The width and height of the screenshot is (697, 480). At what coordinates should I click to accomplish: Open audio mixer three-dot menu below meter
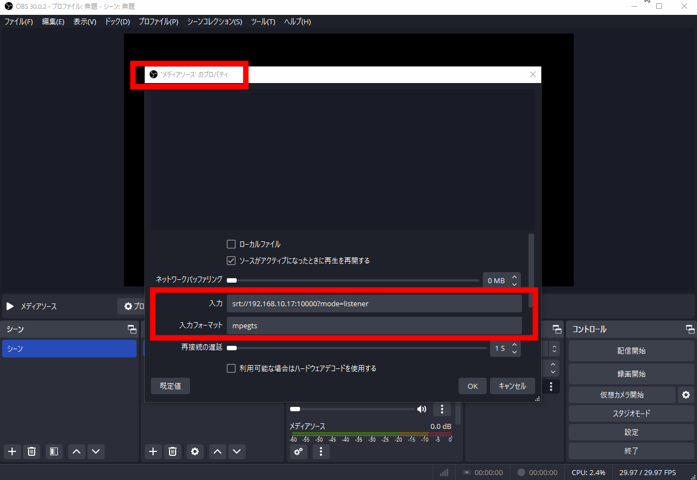(x=321, y=451)
